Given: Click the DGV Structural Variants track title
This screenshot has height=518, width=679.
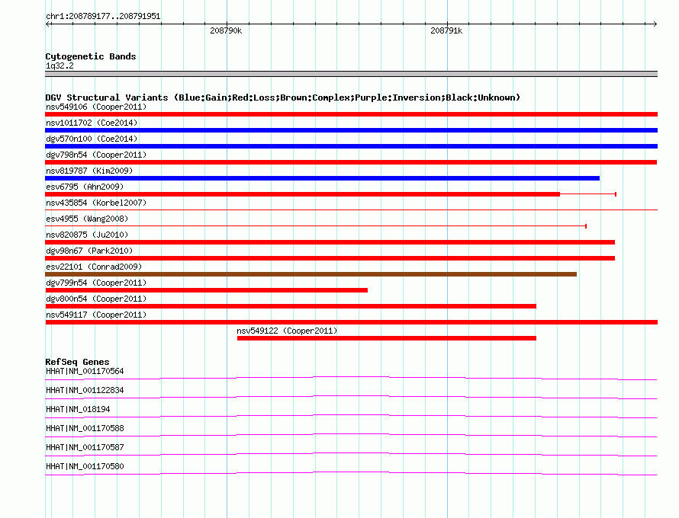Looking at the screenshot, I should [283, 98].
